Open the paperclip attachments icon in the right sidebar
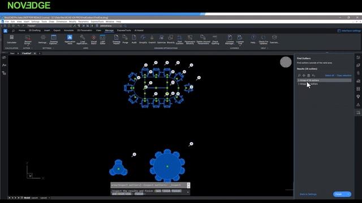Viewport: 362px width, 203px height. pos(358,73)
